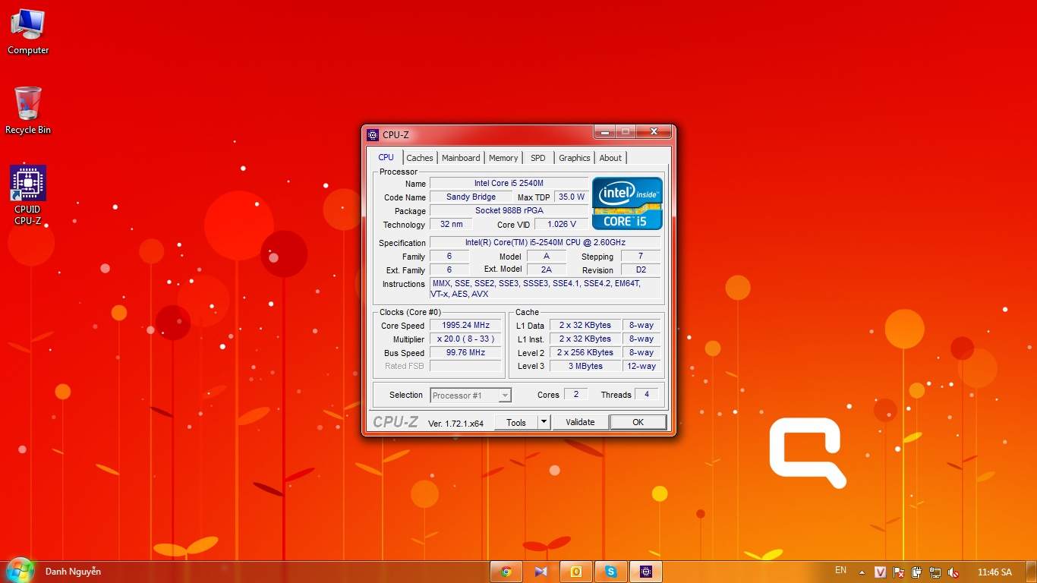Switch to the Caches tab

click(x=420, y=158)
